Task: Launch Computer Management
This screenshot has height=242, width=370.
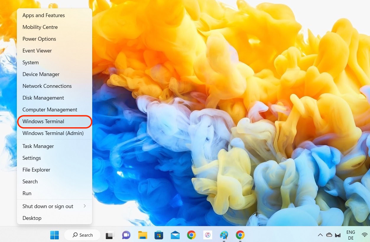Action: point(55,110)
